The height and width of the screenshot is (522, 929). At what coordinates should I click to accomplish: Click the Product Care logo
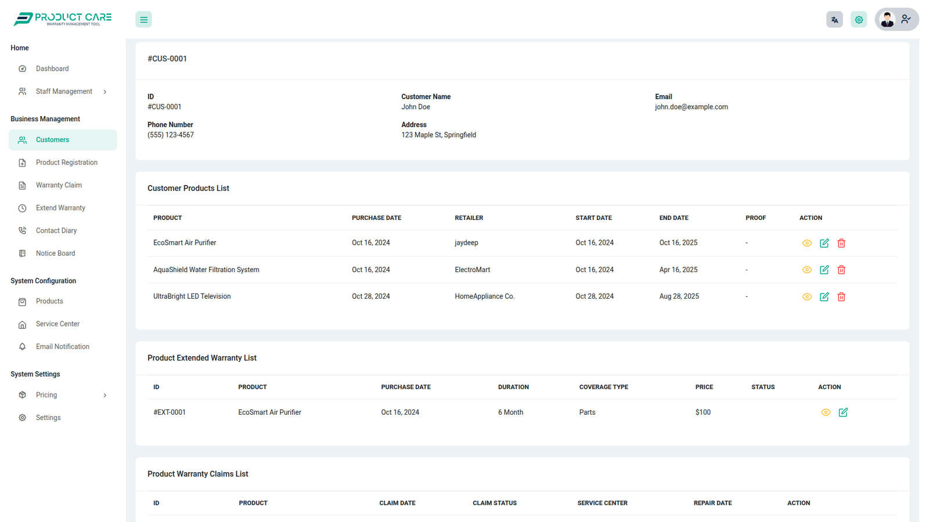(63, 19)
